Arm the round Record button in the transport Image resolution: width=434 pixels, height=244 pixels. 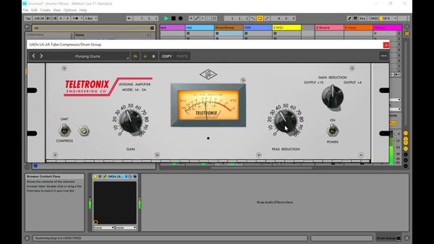coord(180,18)
